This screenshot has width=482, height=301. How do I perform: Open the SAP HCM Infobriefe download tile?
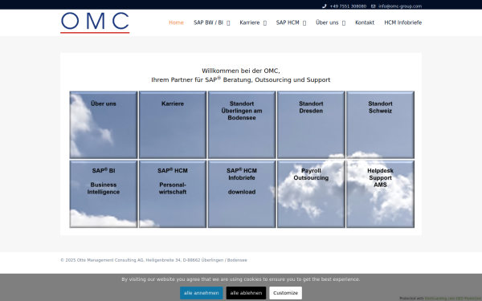coord(242,194)
